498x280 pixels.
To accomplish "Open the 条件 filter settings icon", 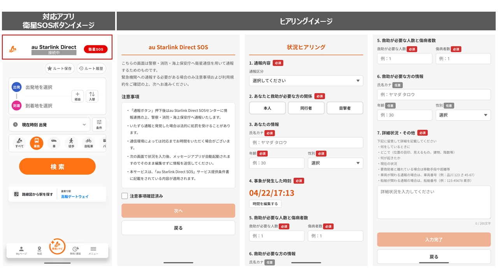I will click(x=99, y=124).
